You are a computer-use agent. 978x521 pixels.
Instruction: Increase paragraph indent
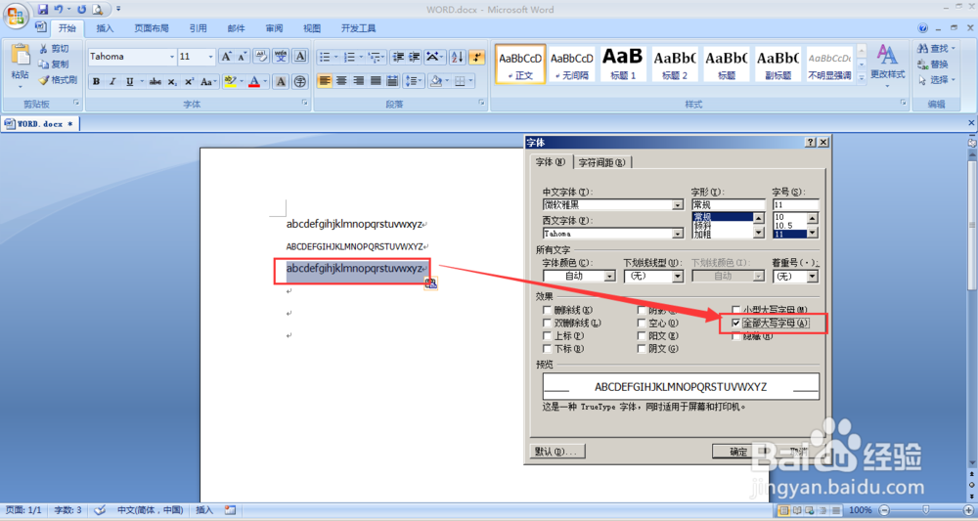point(414,58)
